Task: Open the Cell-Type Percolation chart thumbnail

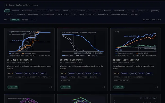Action: 29,44
